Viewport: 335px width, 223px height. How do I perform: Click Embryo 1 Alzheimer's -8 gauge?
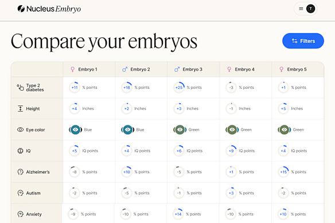[75, 172]
